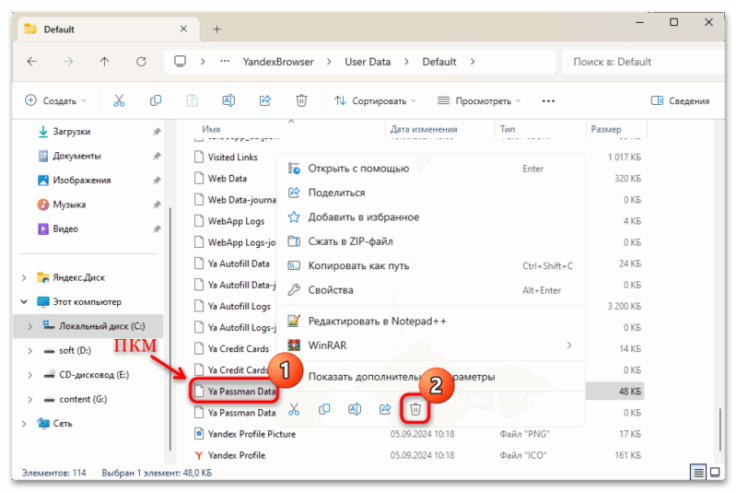Close the Default tab

point(183,29)
